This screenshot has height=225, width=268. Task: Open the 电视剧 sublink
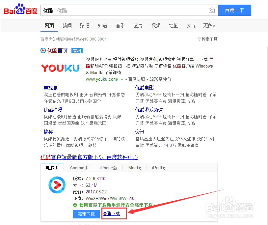point(51,88)
